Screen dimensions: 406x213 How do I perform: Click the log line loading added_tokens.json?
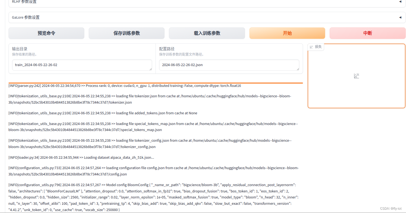point(103,113)
